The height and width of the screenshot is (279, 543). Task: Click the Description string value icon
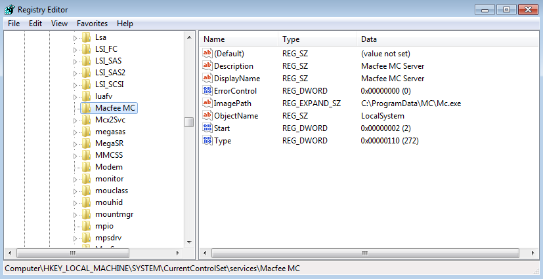click(207, 66)
